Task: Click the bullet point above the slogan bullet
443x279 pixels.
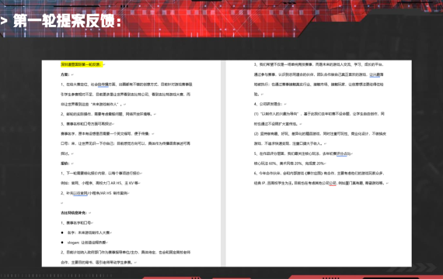Action: (x=62, y=232)
